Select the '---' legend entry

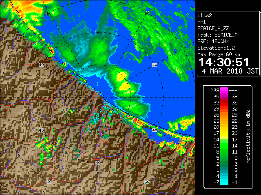[233, 91]
